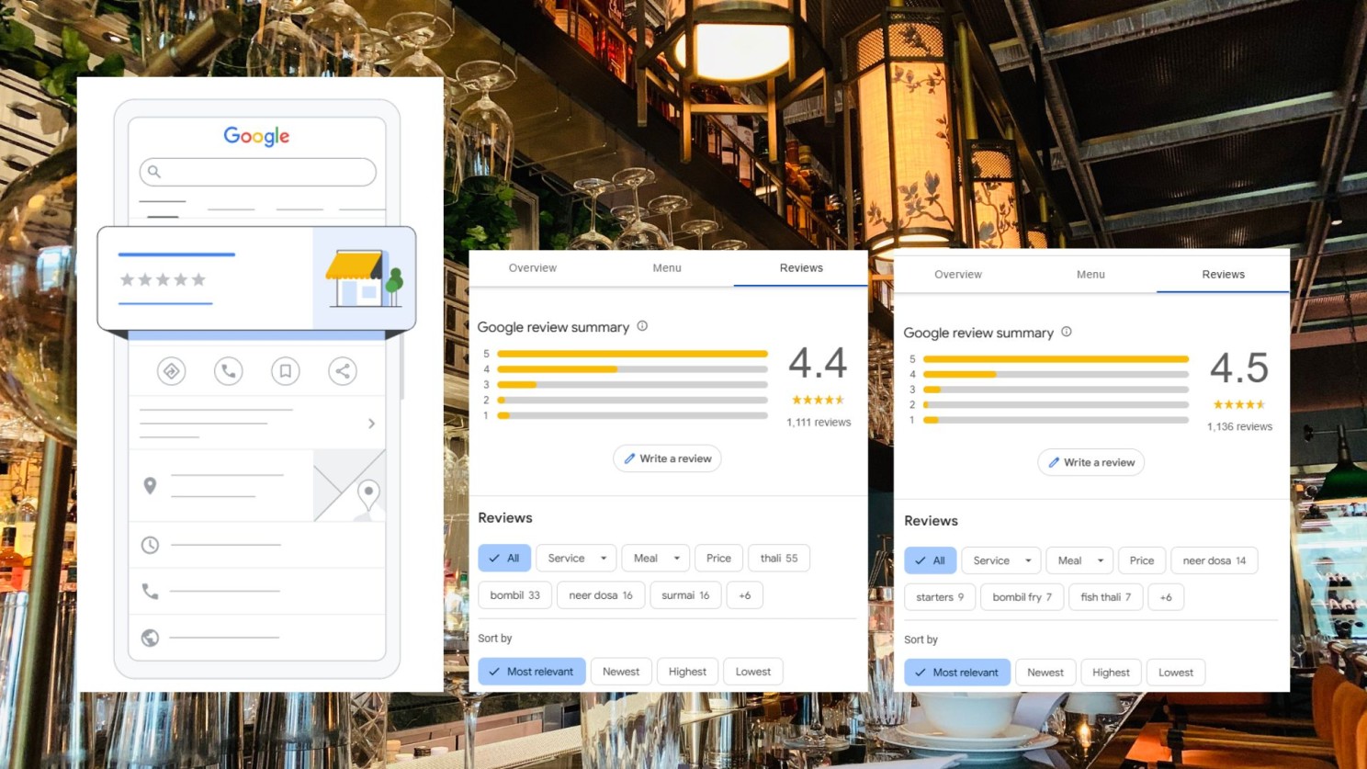Click info icon beside 4.4 review summary
This screenshot has width=1367, height=769.
[642, 326]
